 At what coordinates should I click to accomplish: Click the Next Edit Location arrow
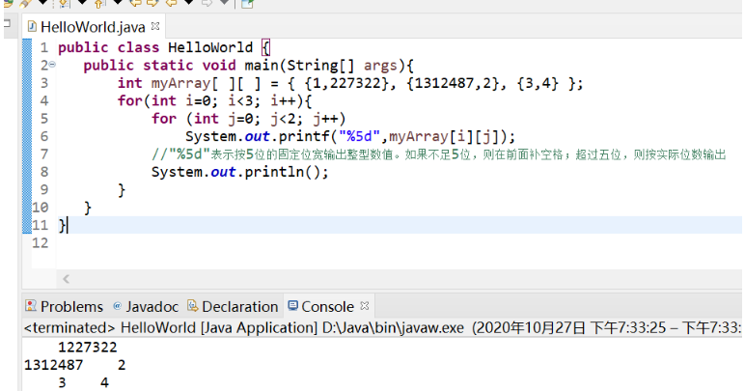152,4
